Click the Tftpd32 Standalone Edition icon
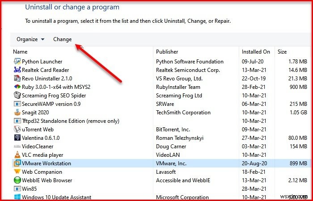 point(17,121)
